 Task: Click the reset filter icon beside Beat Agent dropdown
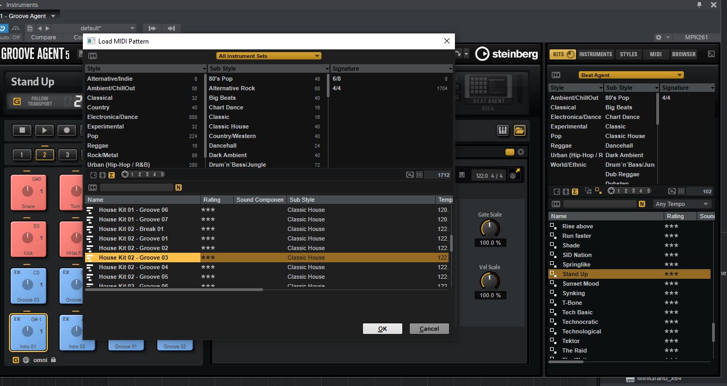click(556, 75)
